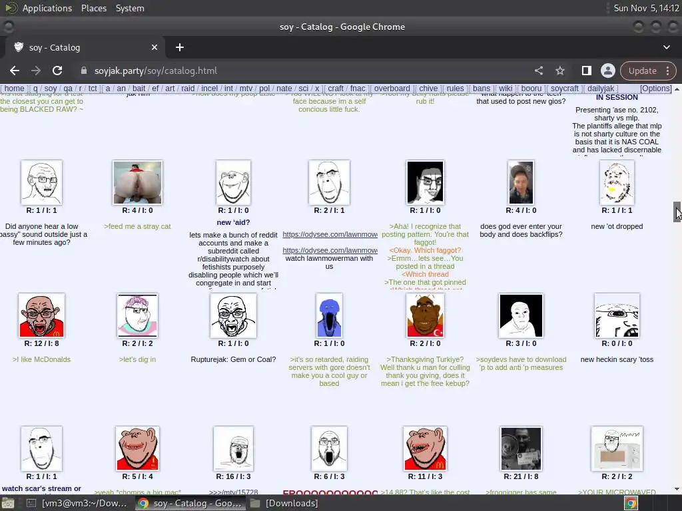Screen dimensions: 682x511
Task: Open the rules link
Action: 455,88
